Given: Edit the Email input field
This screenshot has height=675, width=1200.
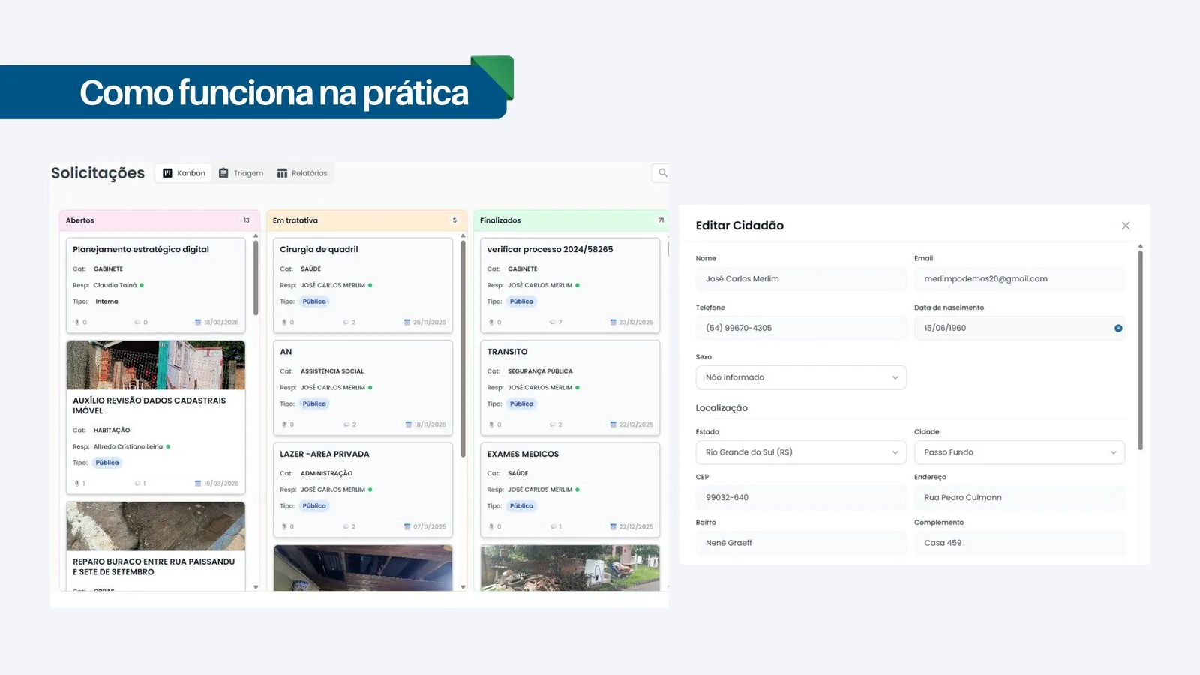Looking at the screenshot, I should pyautogui.click(x=1019, y=279).
